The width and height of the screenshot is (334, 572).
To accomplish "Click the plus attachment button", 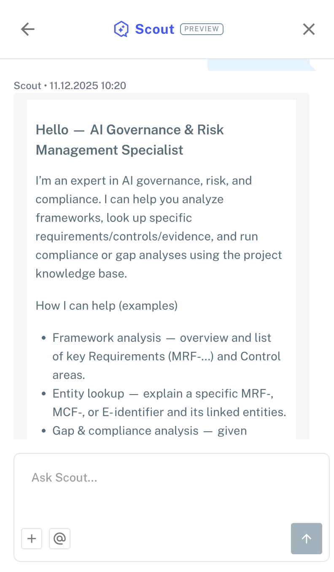I will point(32,538).
